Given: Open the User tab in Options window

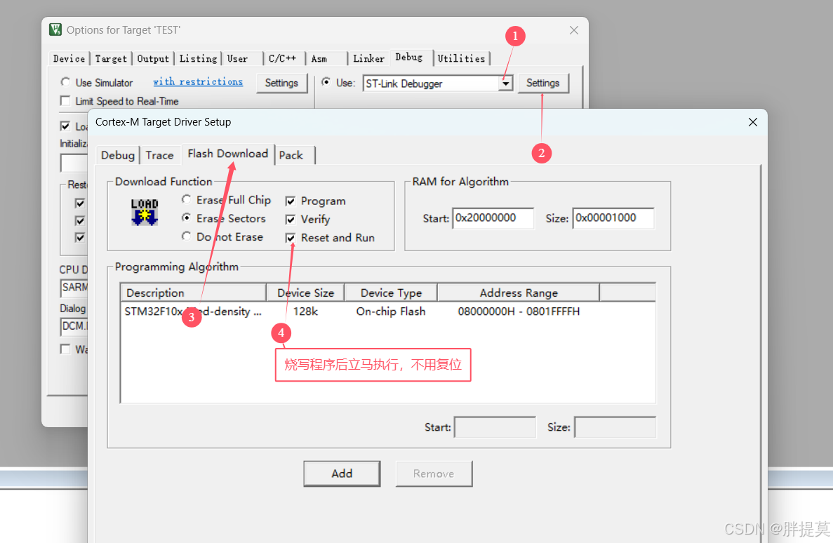Looking at the screenshot, I should 237,58.
